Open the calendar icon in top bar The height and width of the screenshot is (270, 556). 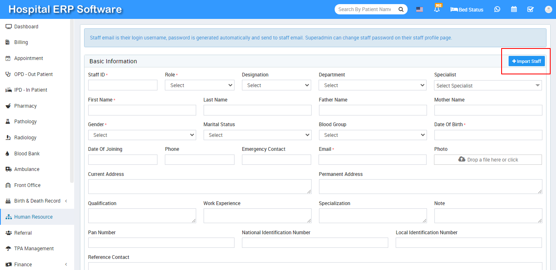[514, 9]
